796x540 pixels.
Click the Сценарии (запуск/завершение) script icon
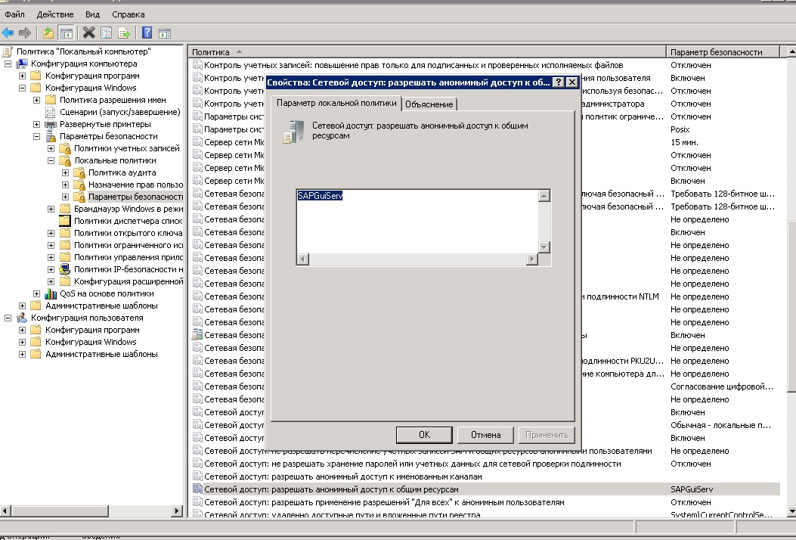(x=50, y=112)
